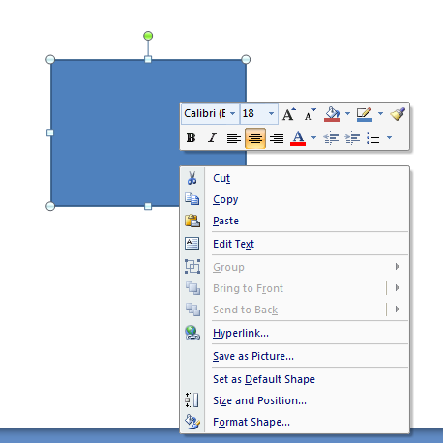Open Size and Position... dialog
The width and height of the screenshot is (443, 443).
click(x=295, y=400)
